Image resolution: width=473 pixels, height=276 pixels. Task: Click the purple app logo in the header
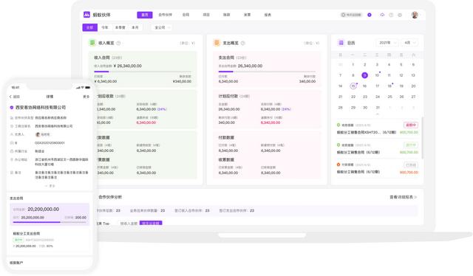click(x=86, y=15)
